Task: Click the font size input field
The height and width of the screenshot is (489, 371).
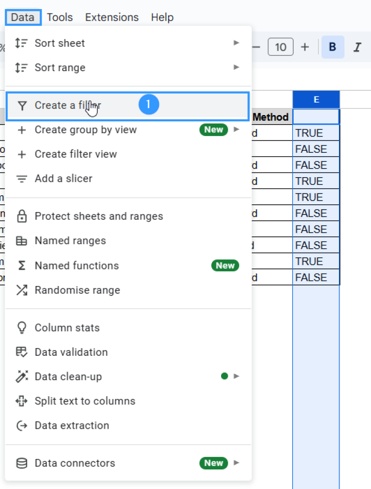Action: pyautogui.click(x=280, y=47)
